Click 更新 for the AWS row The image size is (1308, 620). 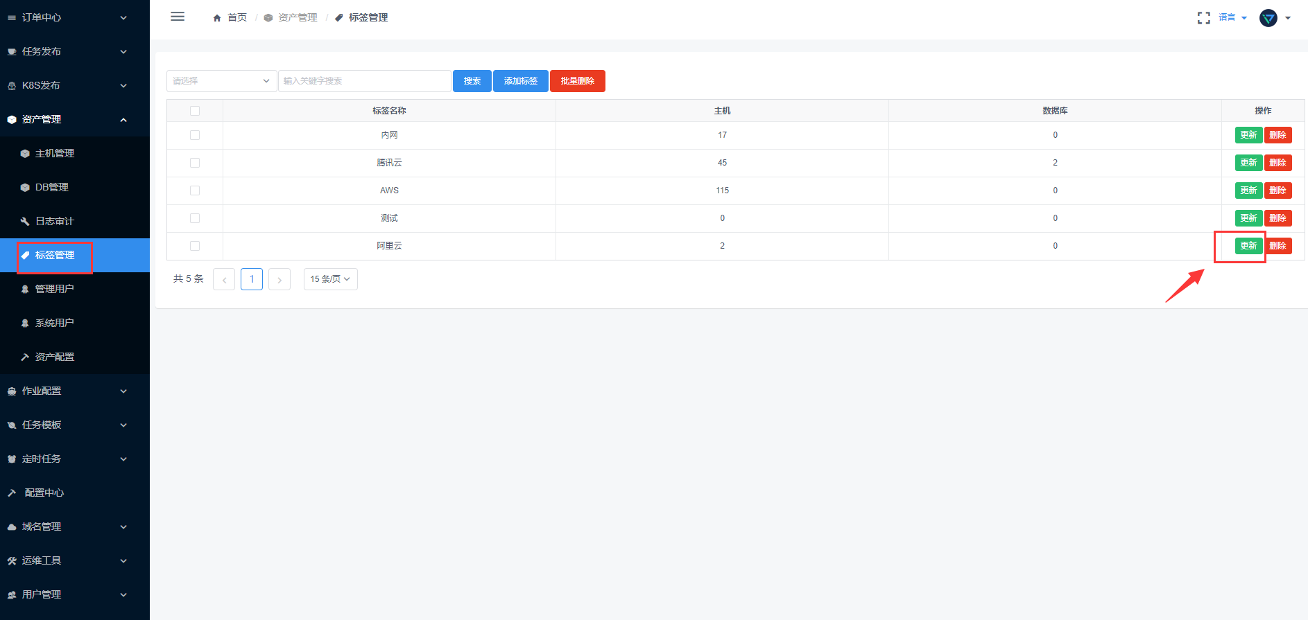point(1248,191)
